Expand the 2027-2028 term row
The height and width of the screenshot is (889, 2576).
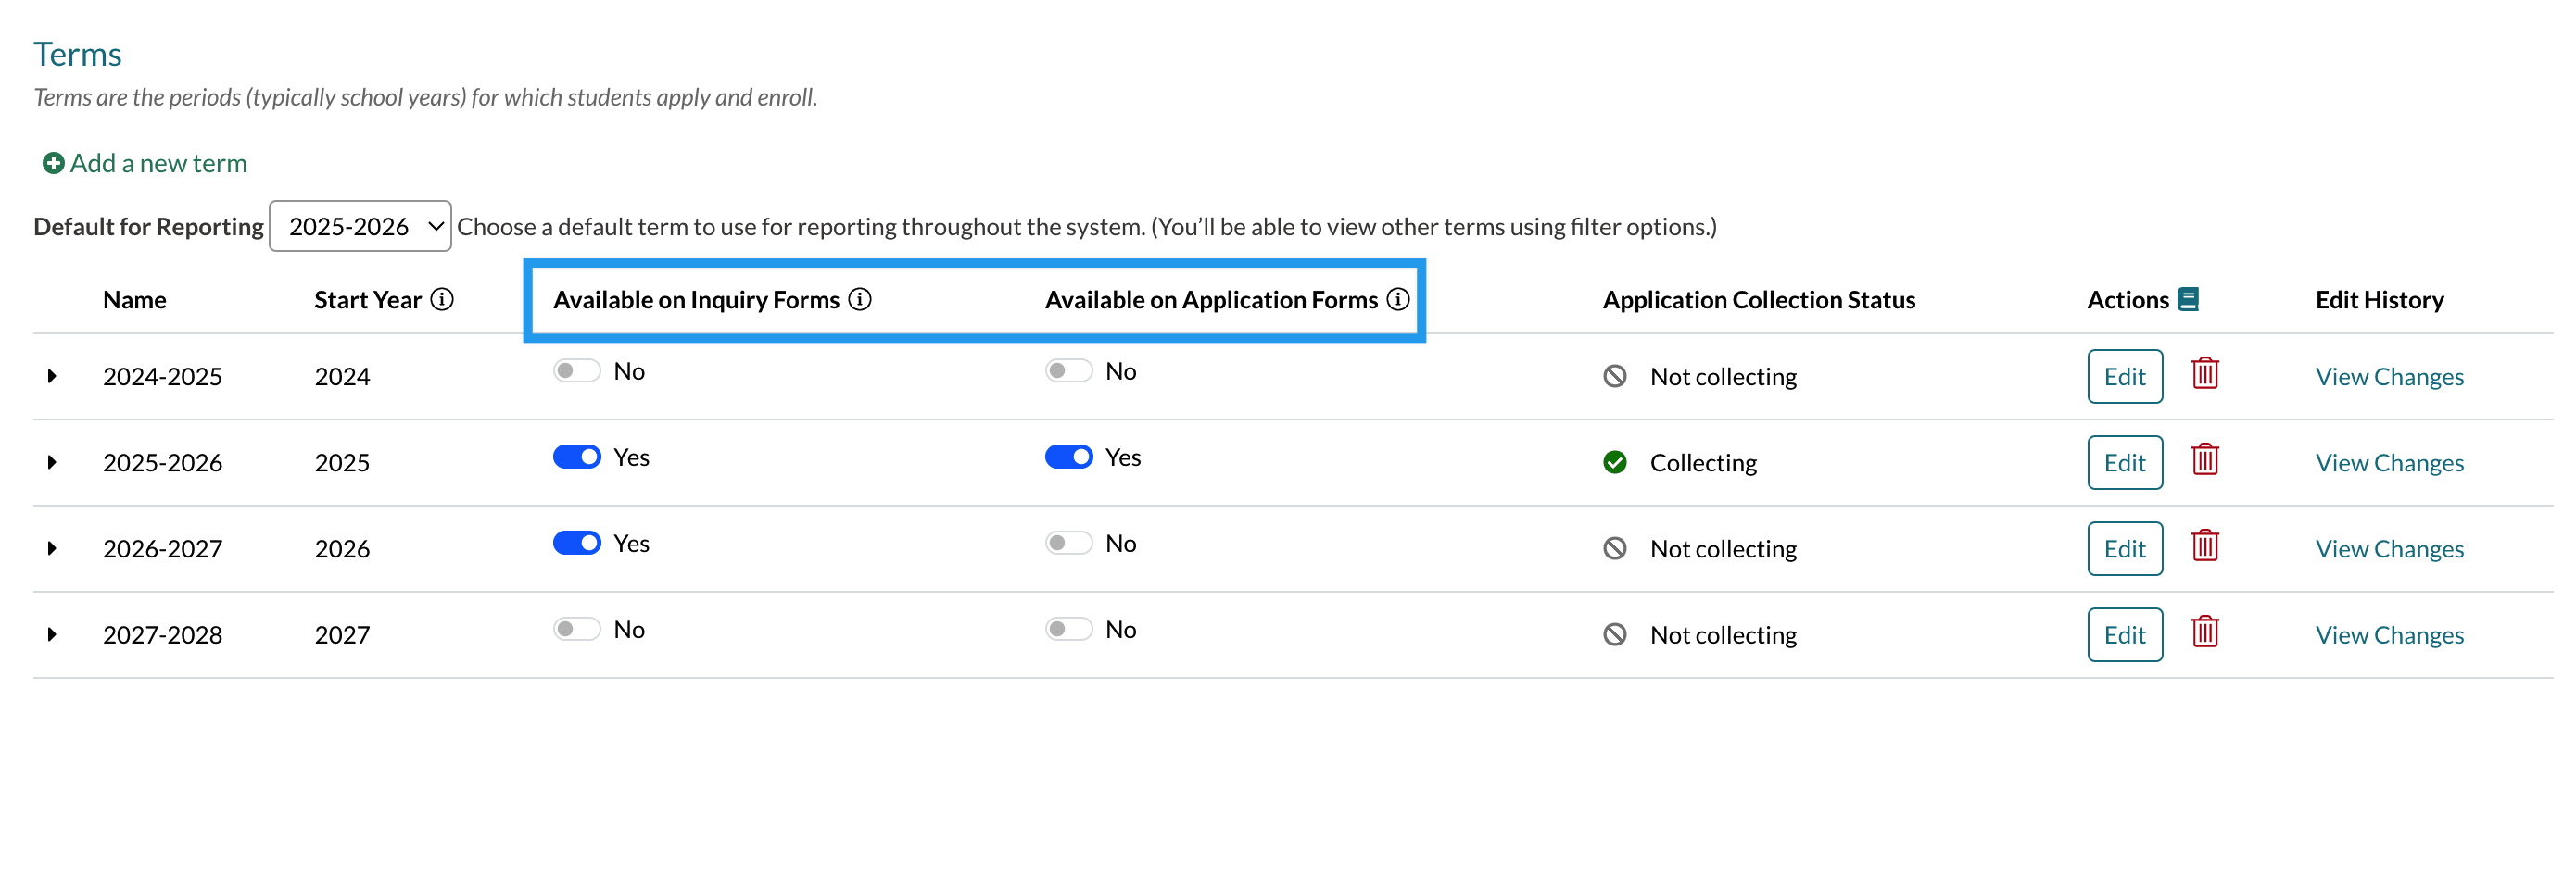(x=52, y=634)
